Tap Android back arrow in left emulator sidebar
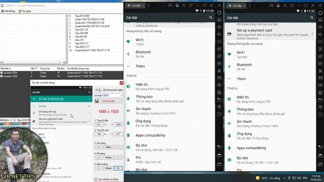Image resolution: width=324 pixels, height=182 pixels. (219, 147)
